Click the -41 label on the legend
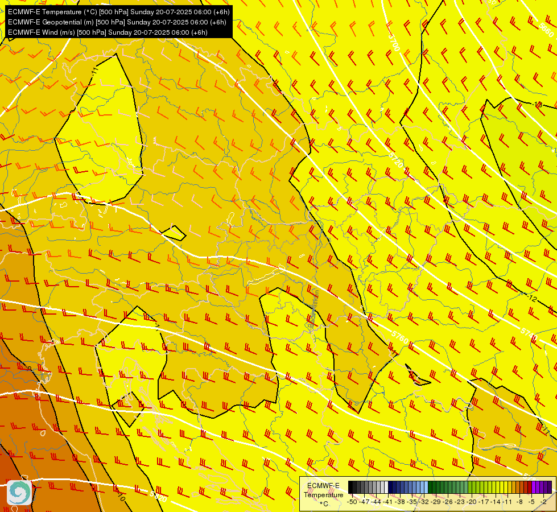 388,502
